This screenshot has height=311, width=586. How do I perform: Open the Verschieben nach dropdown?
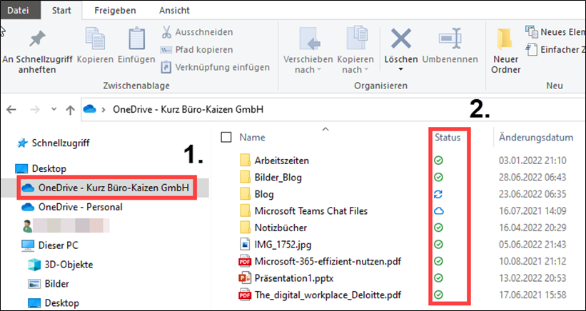pyautogui.click(x=308, y=51)
